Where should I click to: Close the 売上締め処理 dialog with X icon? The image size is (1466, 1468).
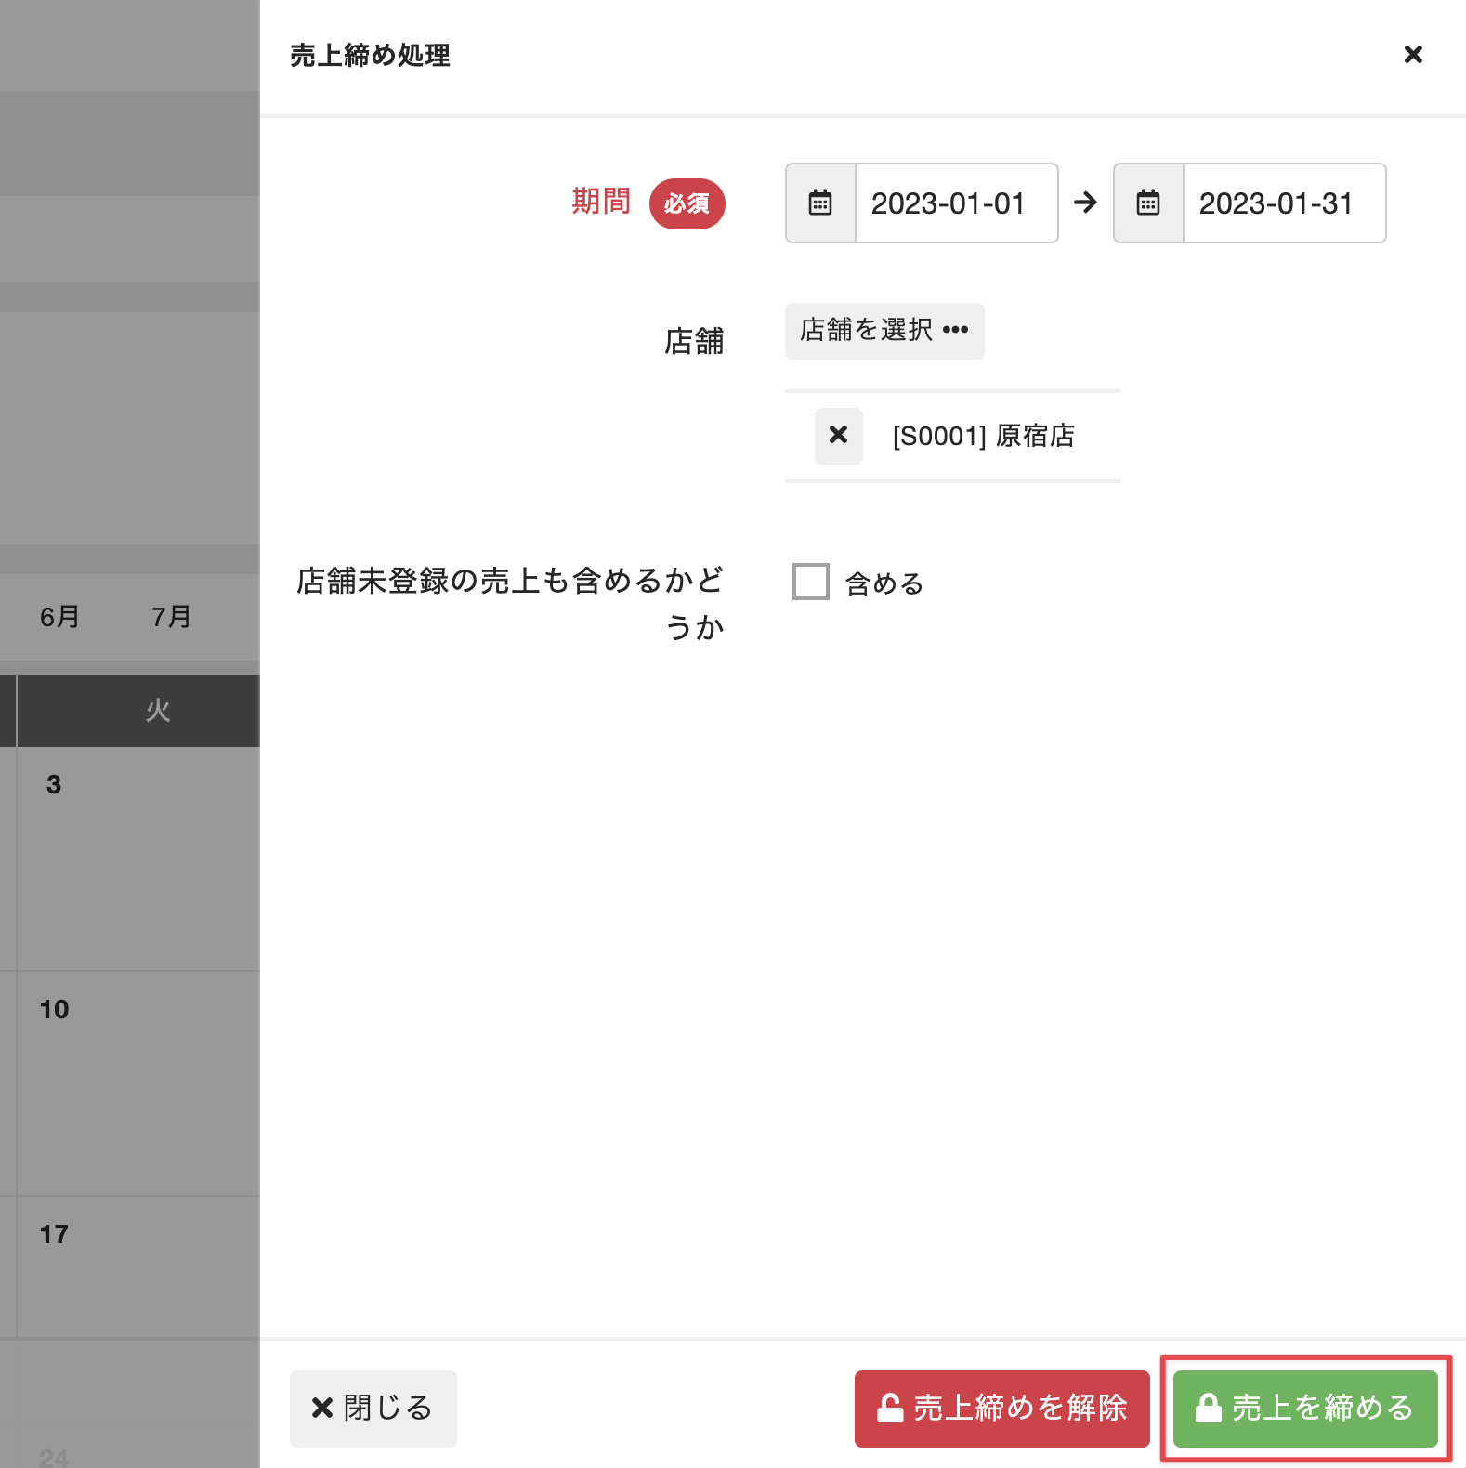click(1413, 55)
